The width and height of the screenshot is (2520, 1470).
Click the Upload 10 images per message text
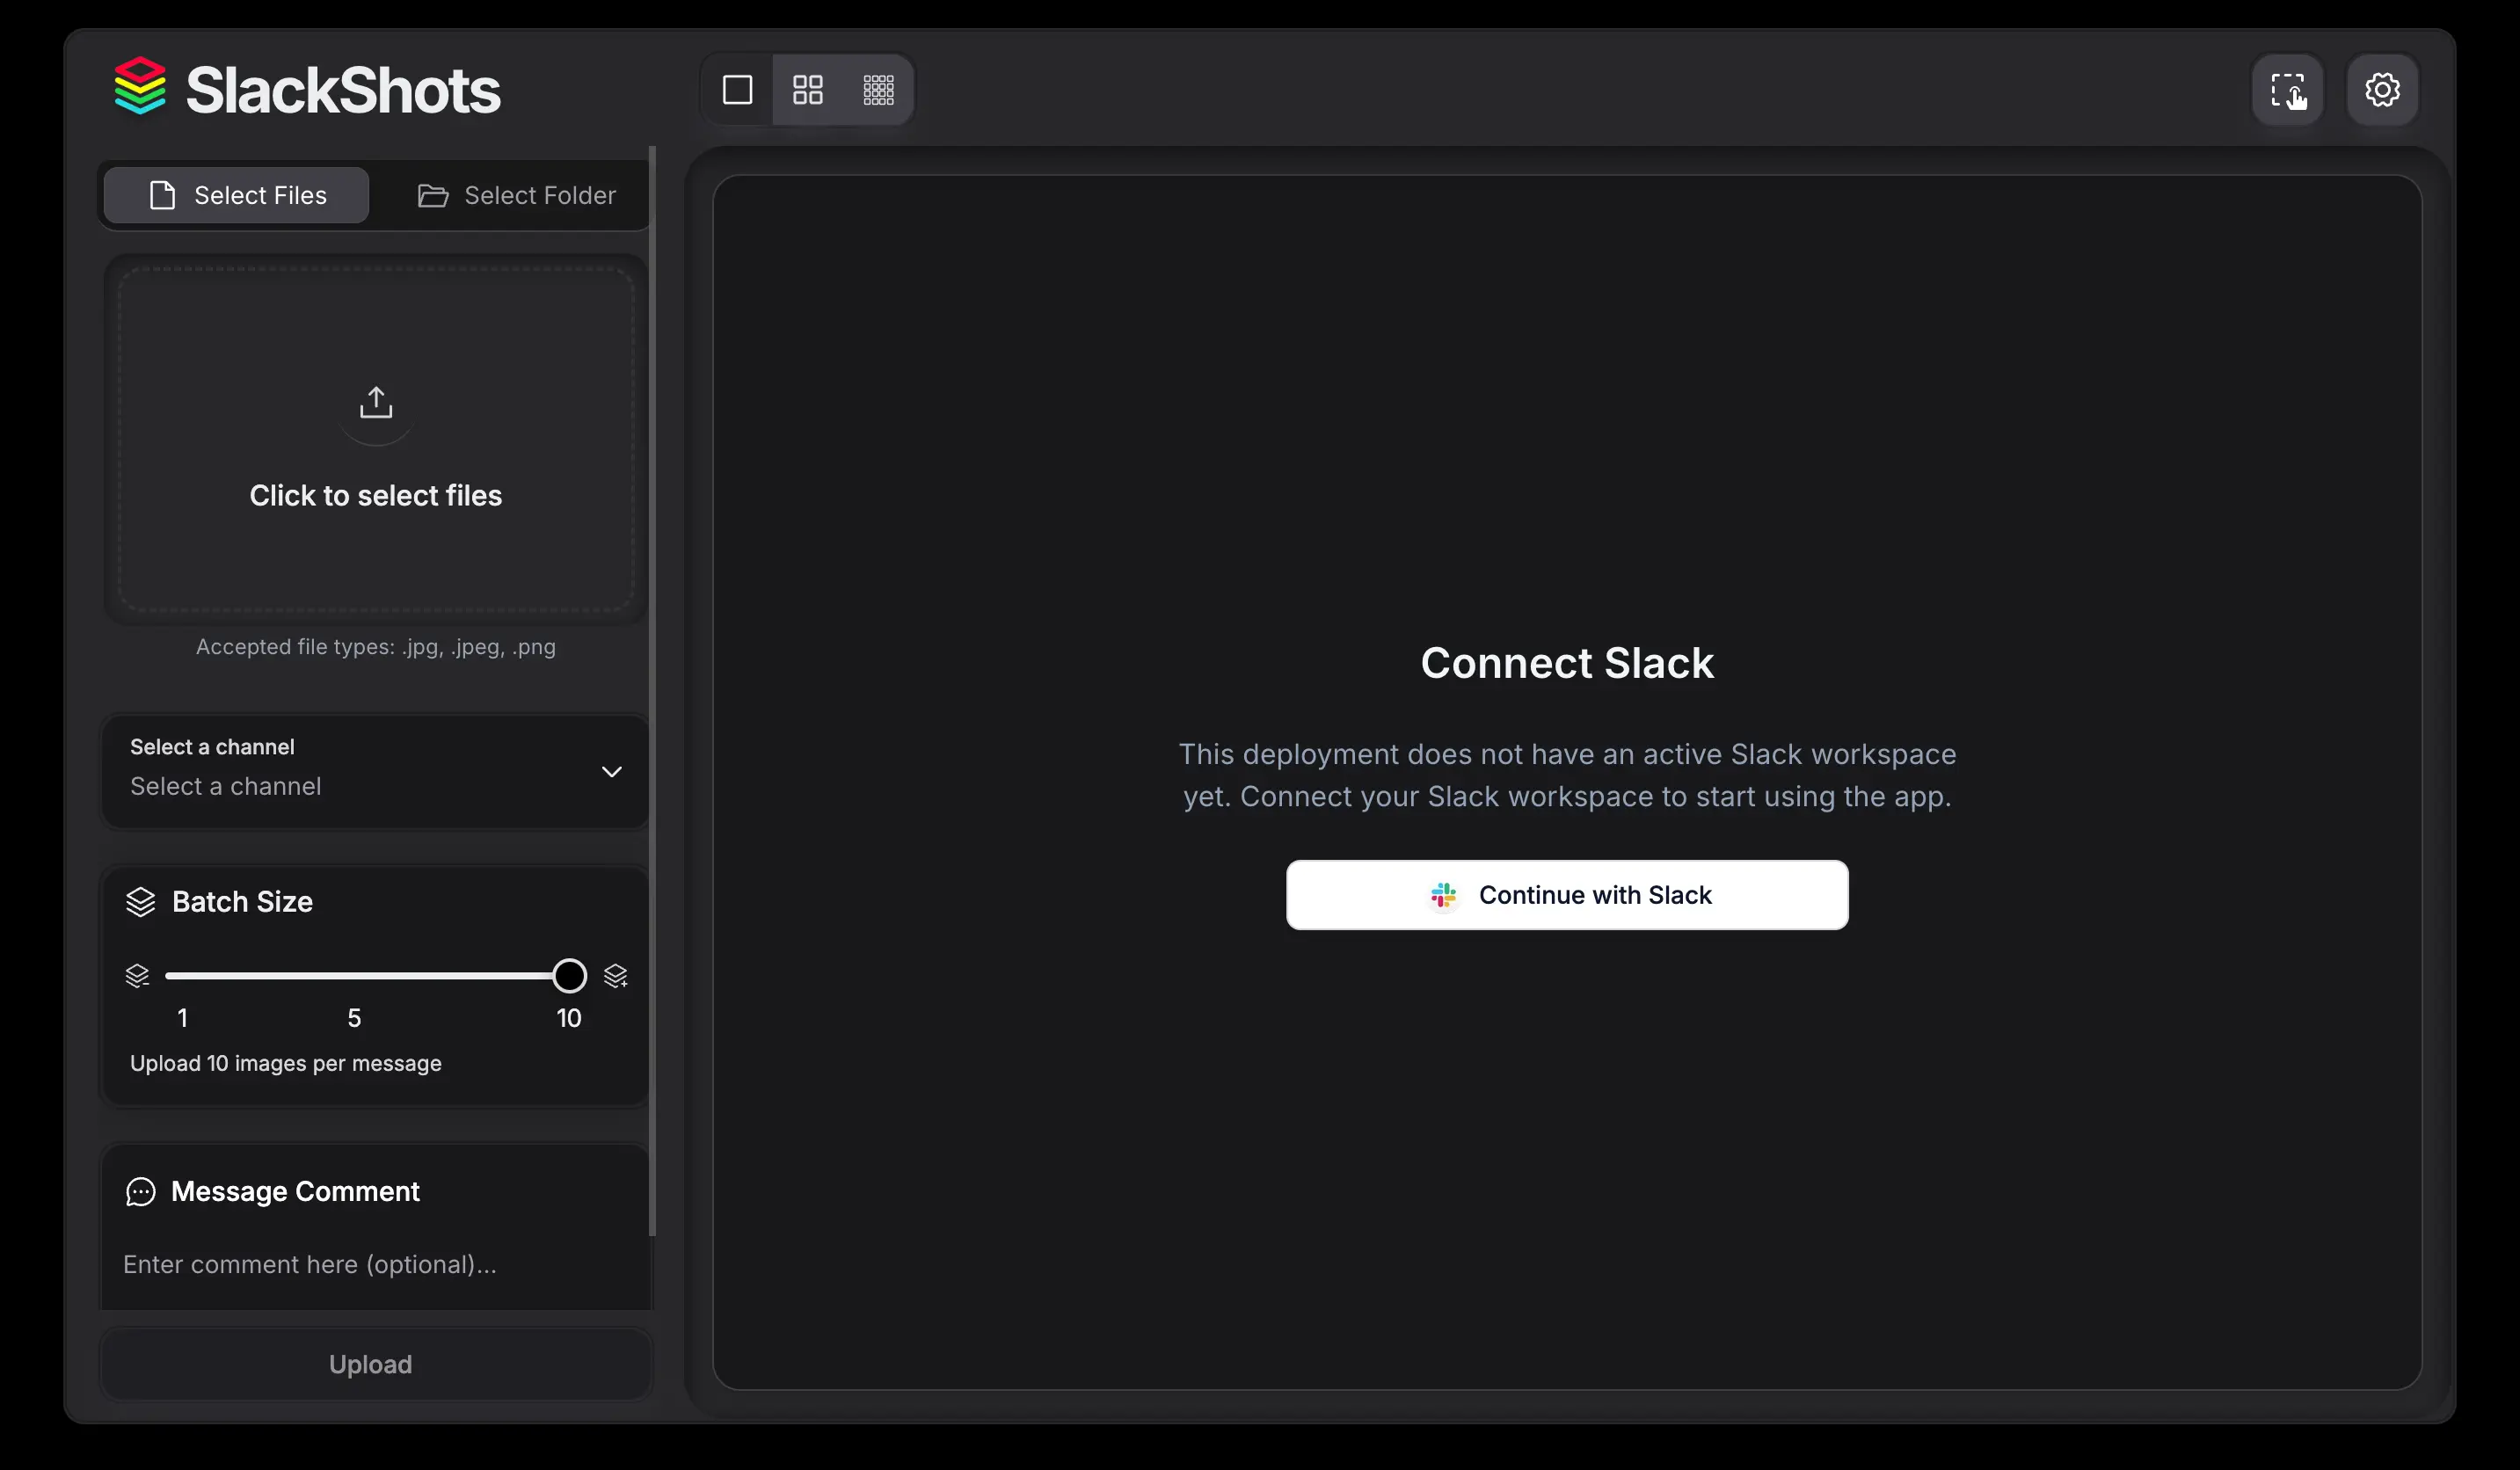[286, 1063]
